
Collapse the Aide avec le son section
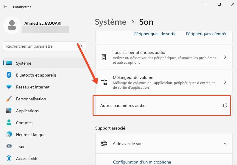pos(225,144)
